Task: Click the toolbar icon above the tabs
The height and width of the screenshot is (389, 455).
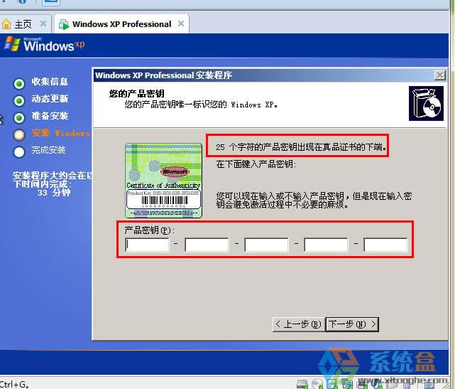Action: click(x=51, y=2)
